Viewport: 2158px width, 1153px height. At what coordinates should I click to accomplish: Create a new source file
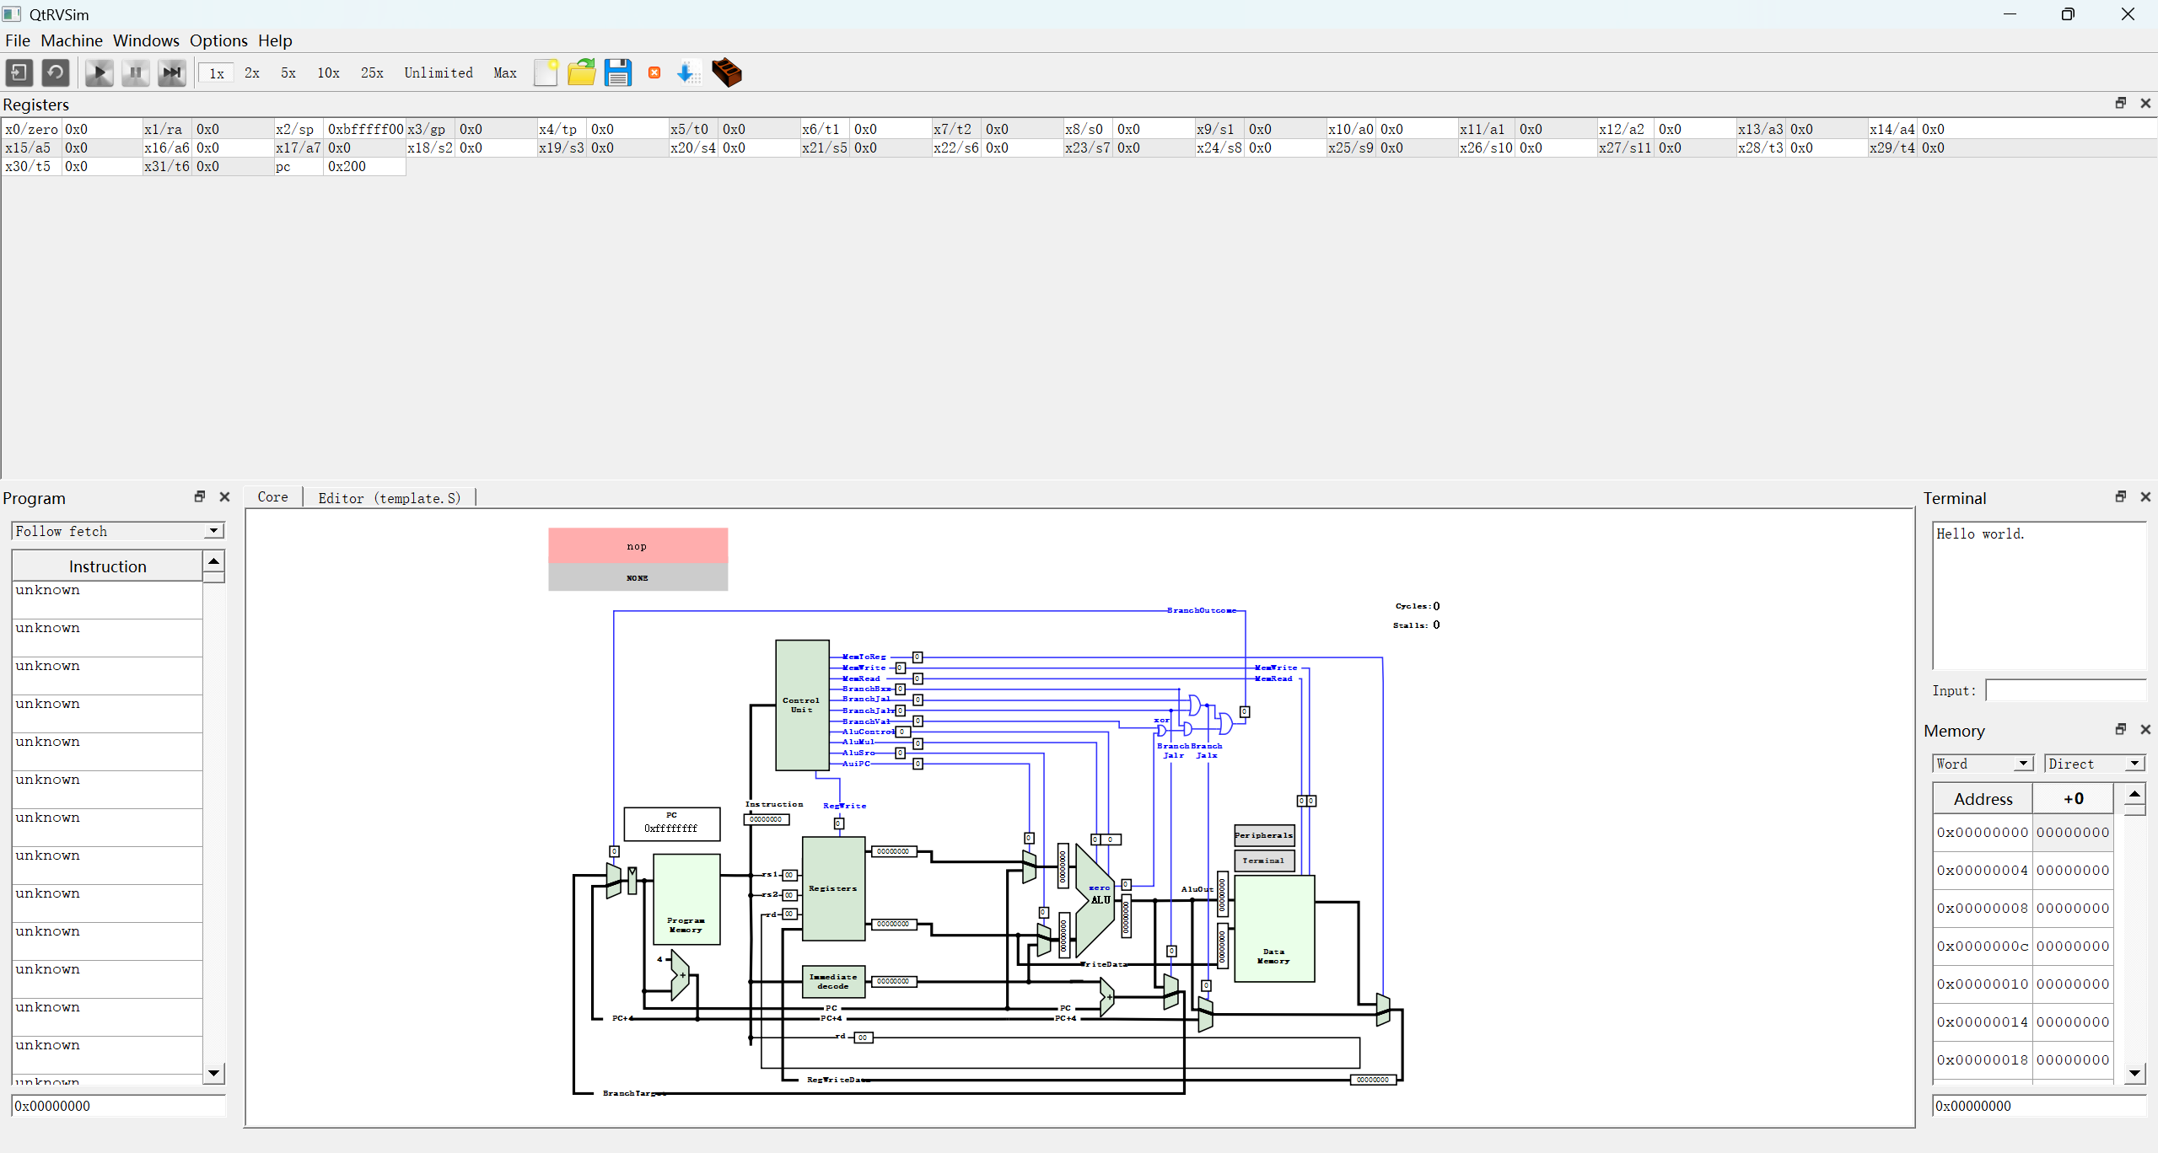coord(546,72)
